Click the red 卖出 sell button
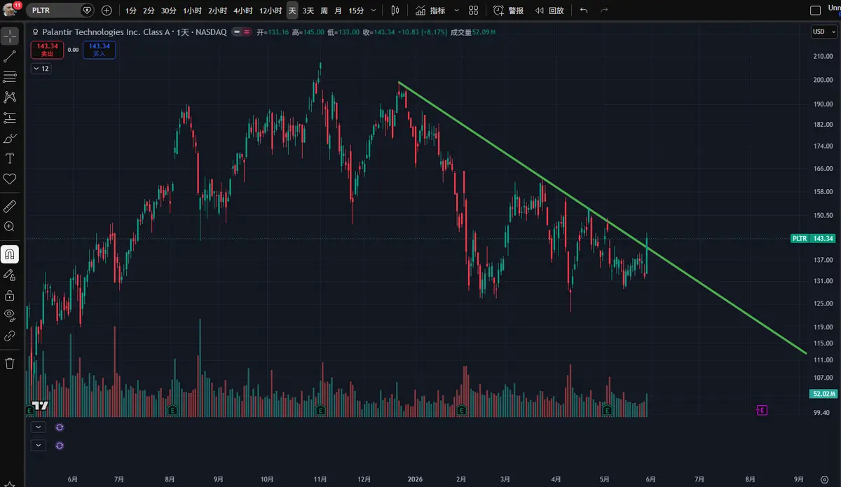Viewport: 841px width, 487px height. [x=46, y=49]
